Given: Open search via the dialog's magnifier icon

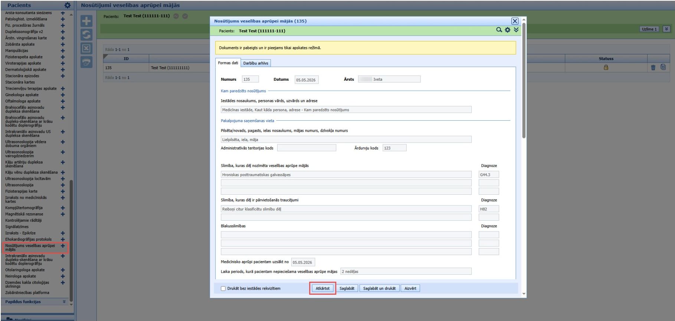Looking at the screenshot, I should coord(499,30).
